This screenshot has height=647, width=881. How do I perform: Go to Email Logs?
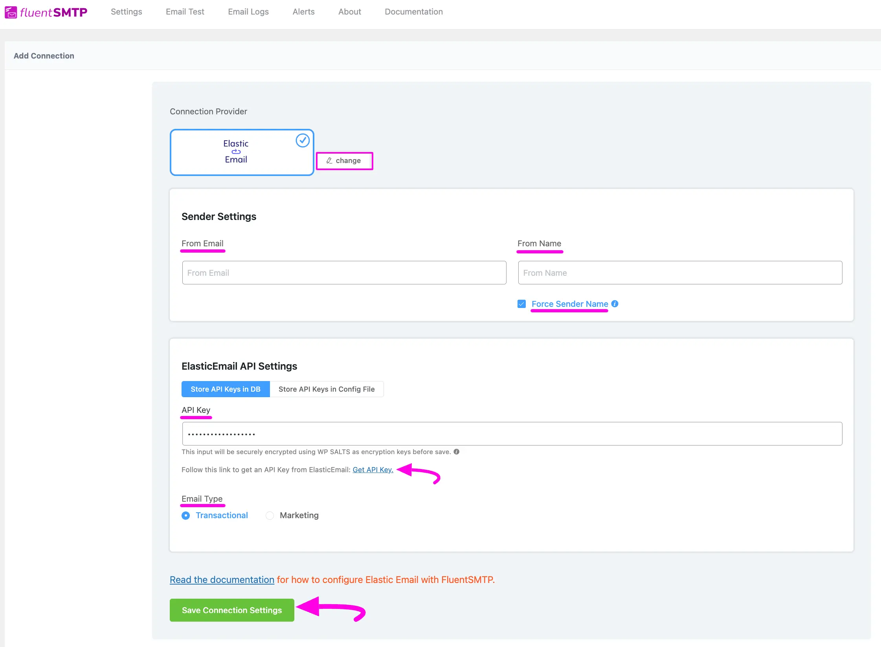pyautogui.click(x=248, y=12)
